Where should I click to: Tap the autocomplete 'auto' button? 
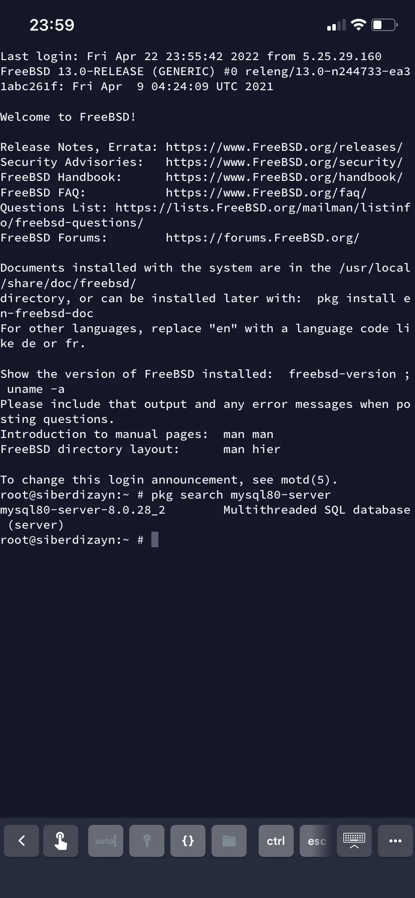(x=105, y=841)
